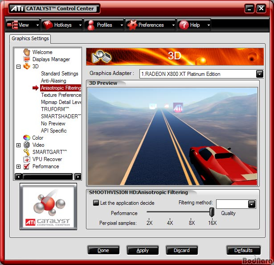This screenshot has width=274, height=265.
Task: Select the Welcome tree item
Action: tap(42, 52)
